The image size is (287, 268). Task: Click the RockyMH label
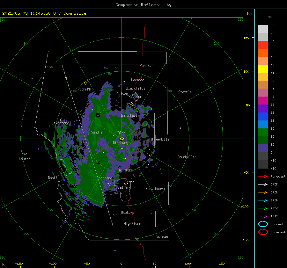click(84, 89)
